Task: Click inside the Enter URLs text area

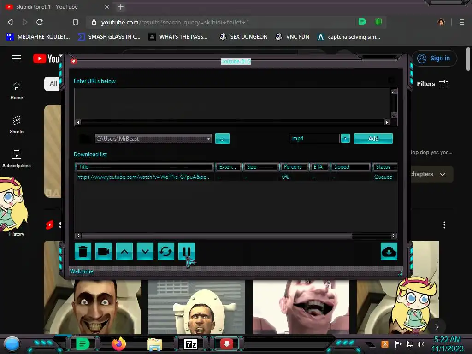Action: [x=232, y=104]
